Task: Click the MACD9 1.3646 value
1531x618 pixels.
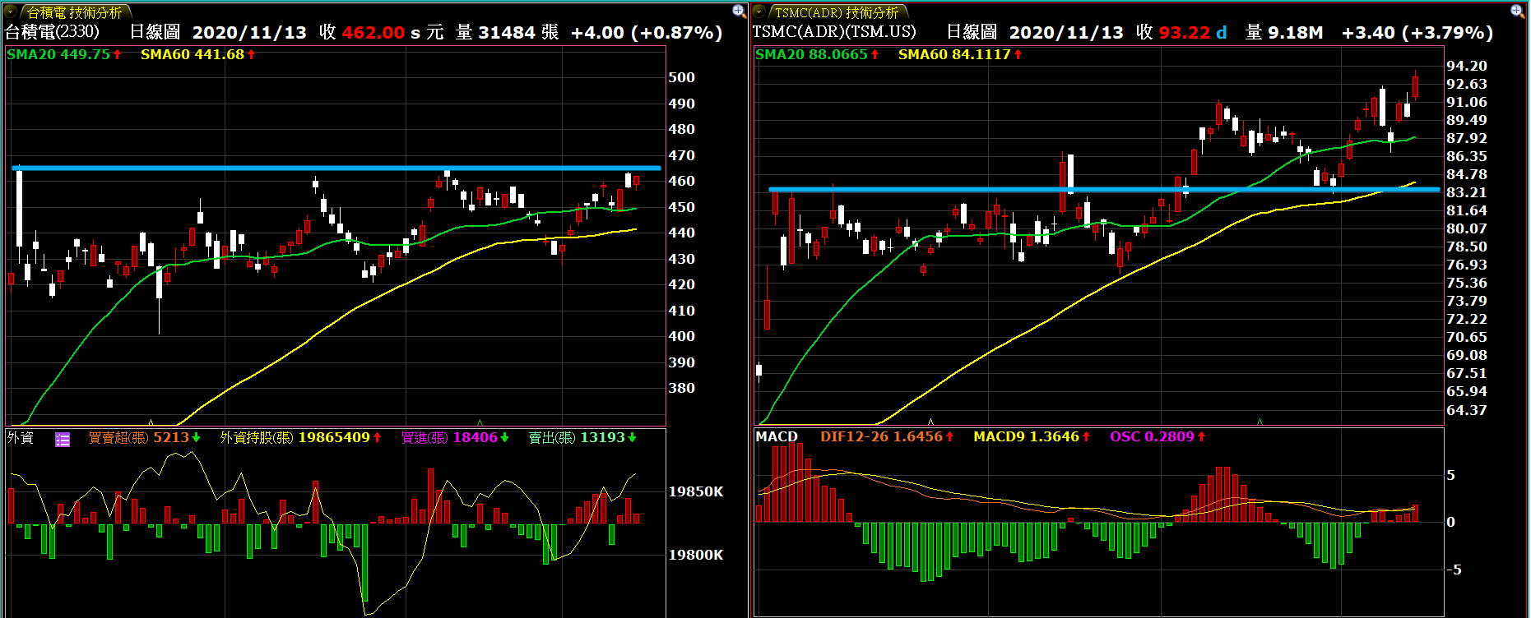Action: pos(1032,436)
